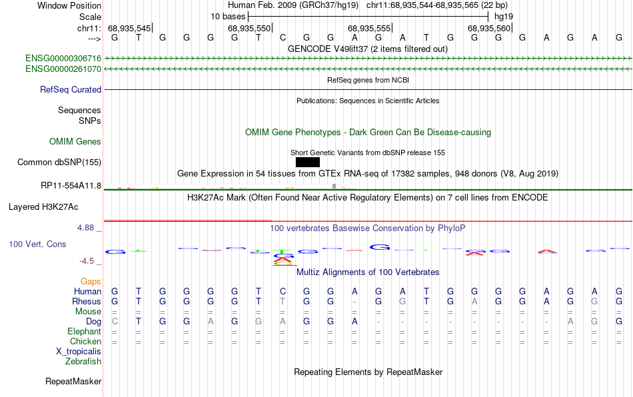Select the Elephant species row label

pyautogui.click(x=85, y=332)
